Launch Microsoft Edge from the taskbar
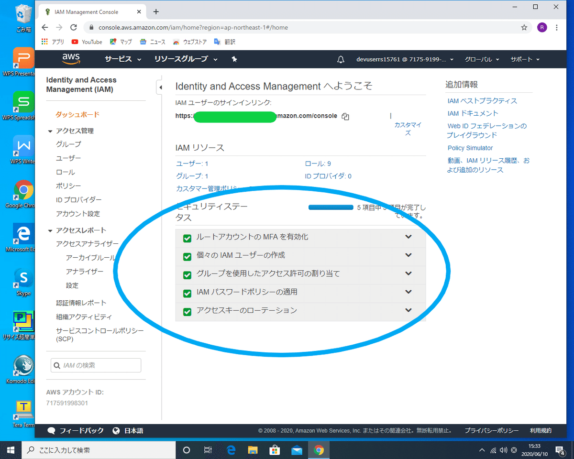Viewport: 574px width, 459px height. [x=231, y=450]
